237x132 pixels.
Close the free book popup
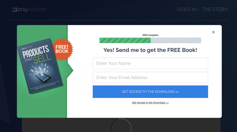[x=213, y=32]
